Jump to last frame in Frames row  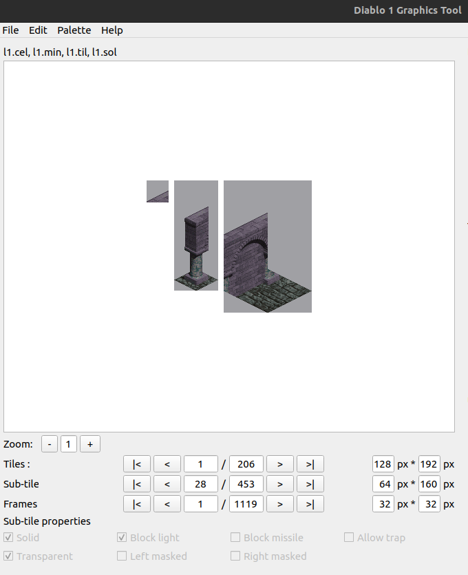(310, 504)
